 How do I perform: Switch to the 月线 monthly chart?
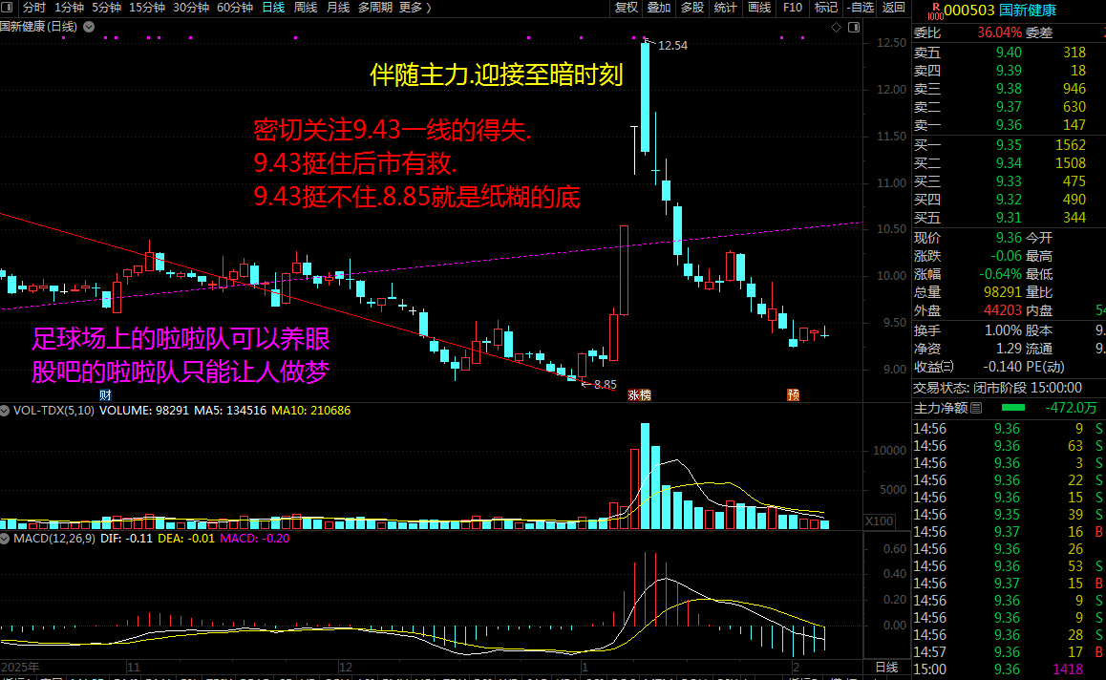pyautogui.click(x=338, y=7)
